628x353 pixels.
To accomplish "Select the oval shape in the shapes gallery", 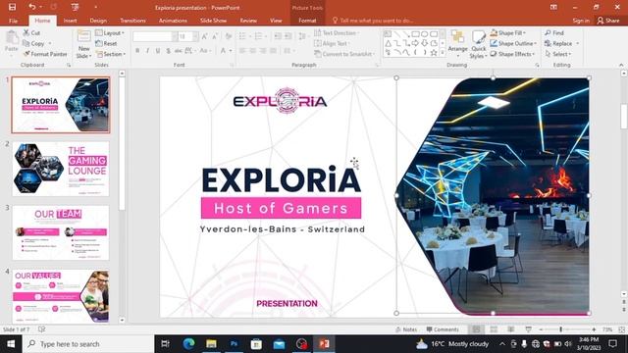I will pos(425,34).
